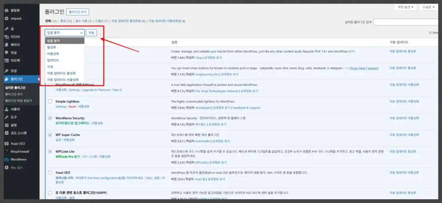Screen dimensions: 442x203
Task: Click the Jetpack icon in the sidebar
Action: (7, 18)
